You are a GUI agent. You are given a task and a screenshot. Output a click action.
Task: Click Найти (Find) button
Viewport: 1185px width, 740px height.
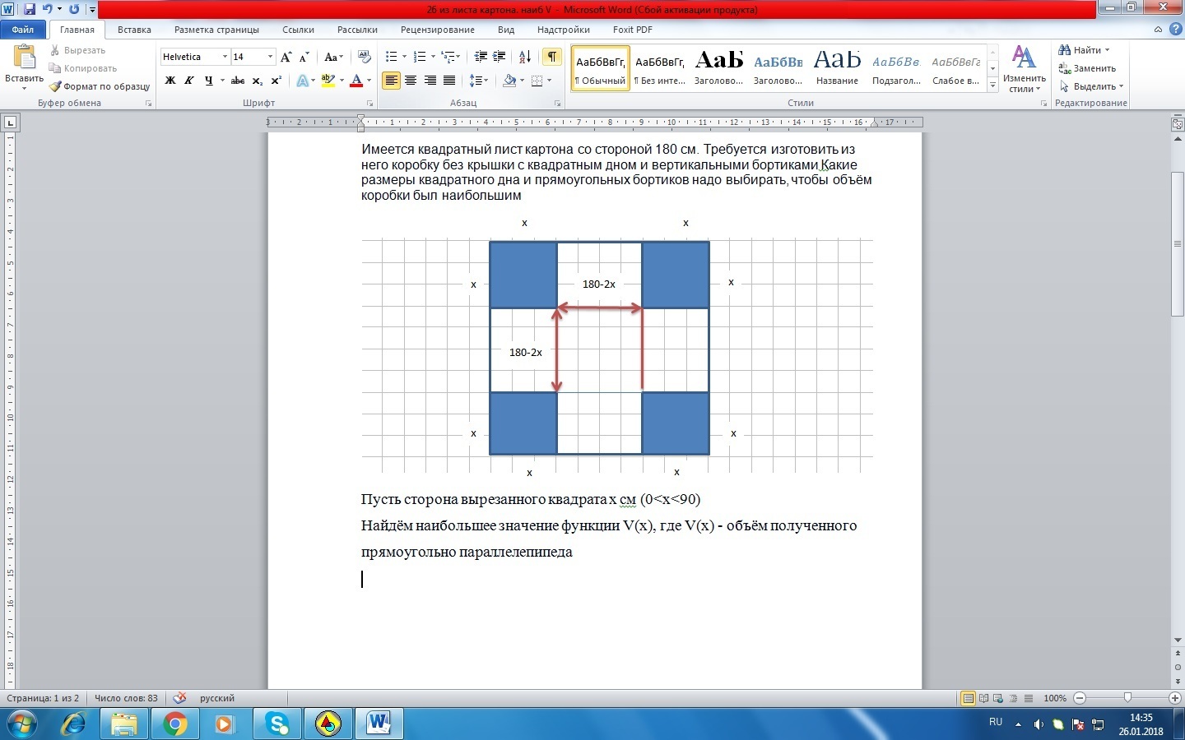(x=1085, y=50)
